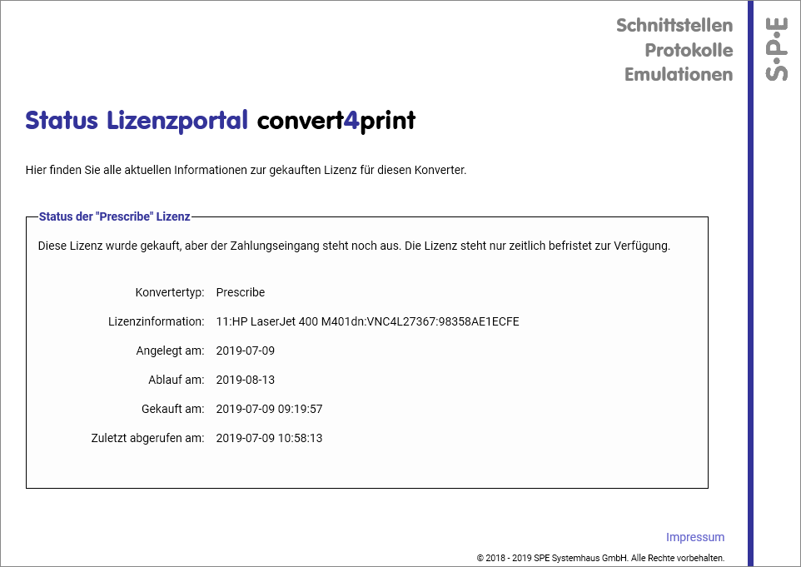The image size is (801, 567).
Task: Click the S·P·E vertical logo
Action: point(776,50)
